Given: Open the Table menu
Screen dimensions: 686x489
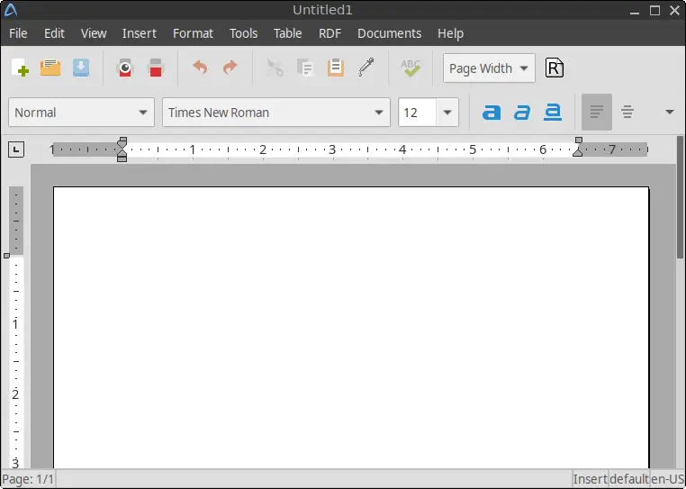Looking at the screenshot, I should tap(288, 33).
